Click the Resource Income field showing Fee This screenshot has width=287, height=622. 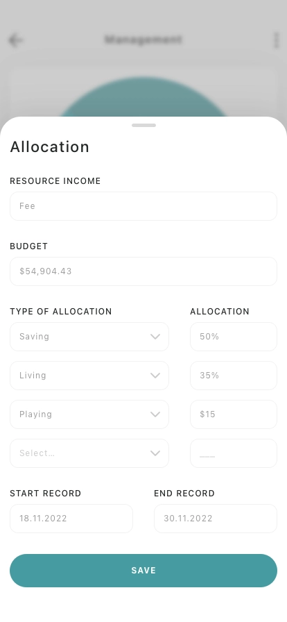143,206
